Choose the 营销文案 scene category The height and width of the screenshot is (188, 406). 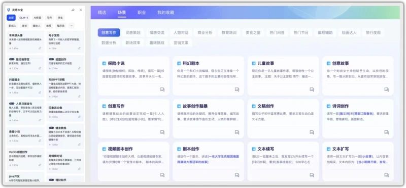[x=181, y=43]
